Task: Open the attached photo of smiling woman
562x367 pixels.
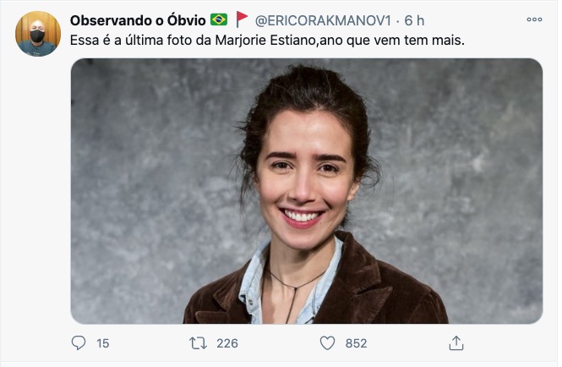Action: click(306, 190)
